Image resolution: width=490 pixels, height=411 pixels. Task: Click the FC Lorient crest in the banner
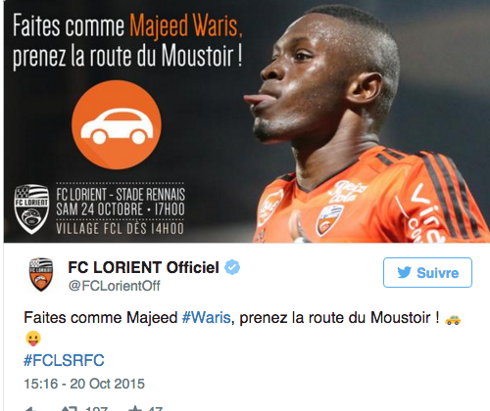[31, 208]
